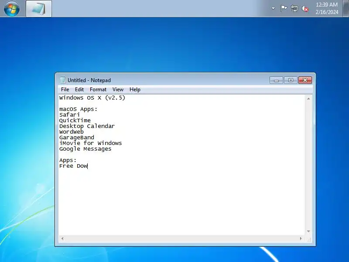The width and height of the screenshot is (349, 262).
Task: Click the 'Desktop Calendar' line
Action: point(87,126)
